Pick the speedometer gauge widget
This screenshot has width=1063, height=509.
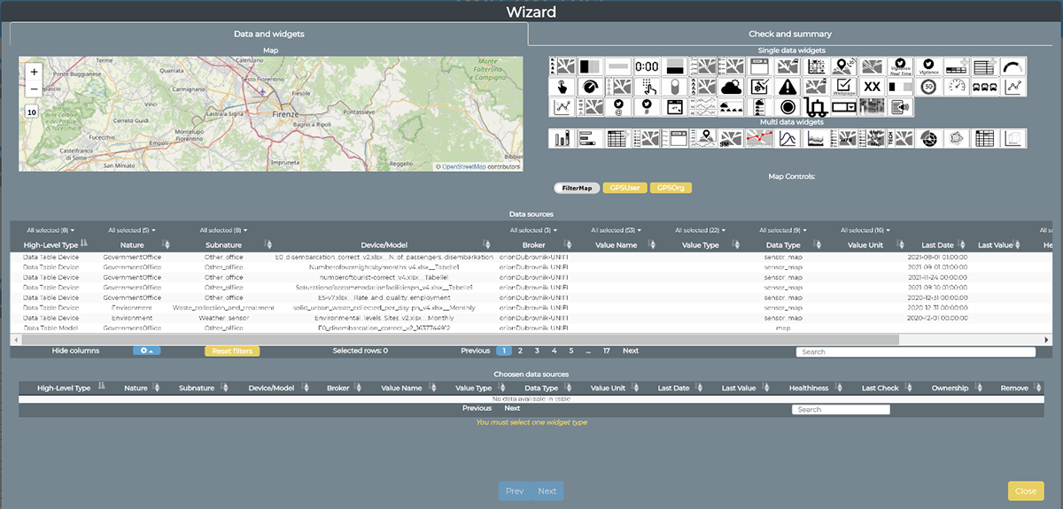pyautogui.click(x=955, y=87)
